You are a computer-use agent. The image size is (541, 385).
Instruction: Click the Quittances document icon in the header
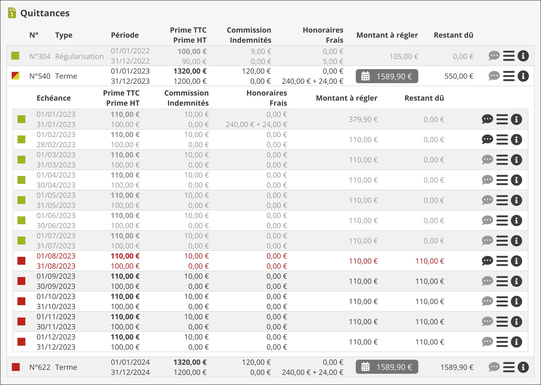[12, 13]
